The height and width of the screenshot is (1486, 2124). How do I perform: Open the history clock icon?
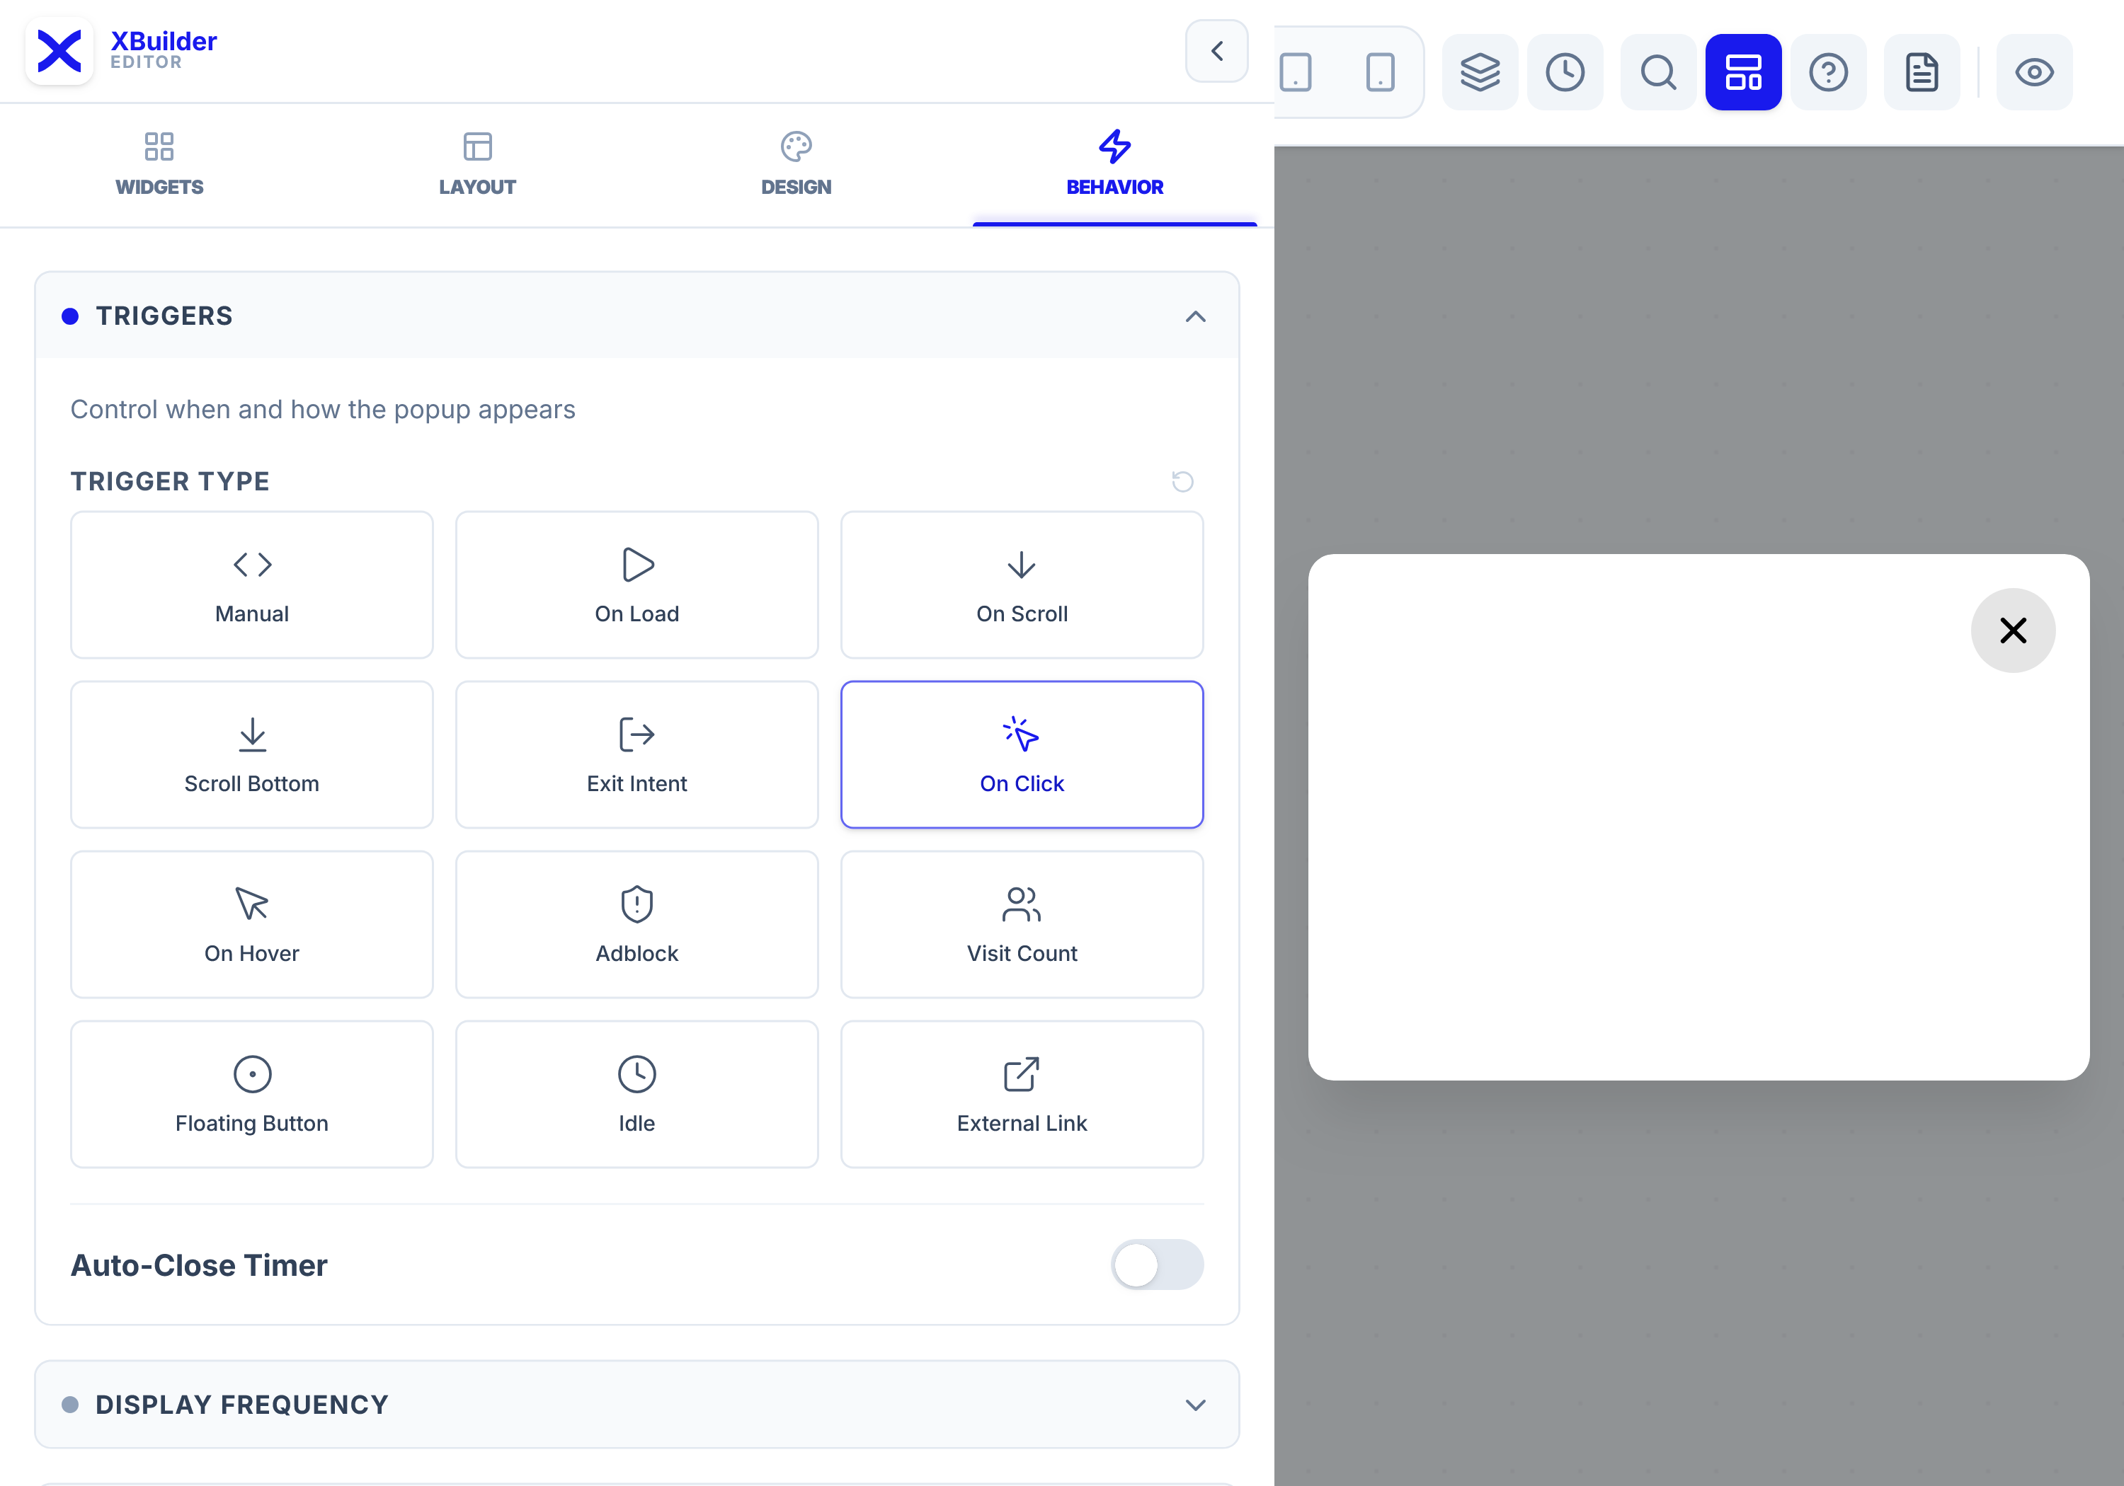tap(1564, 72)
